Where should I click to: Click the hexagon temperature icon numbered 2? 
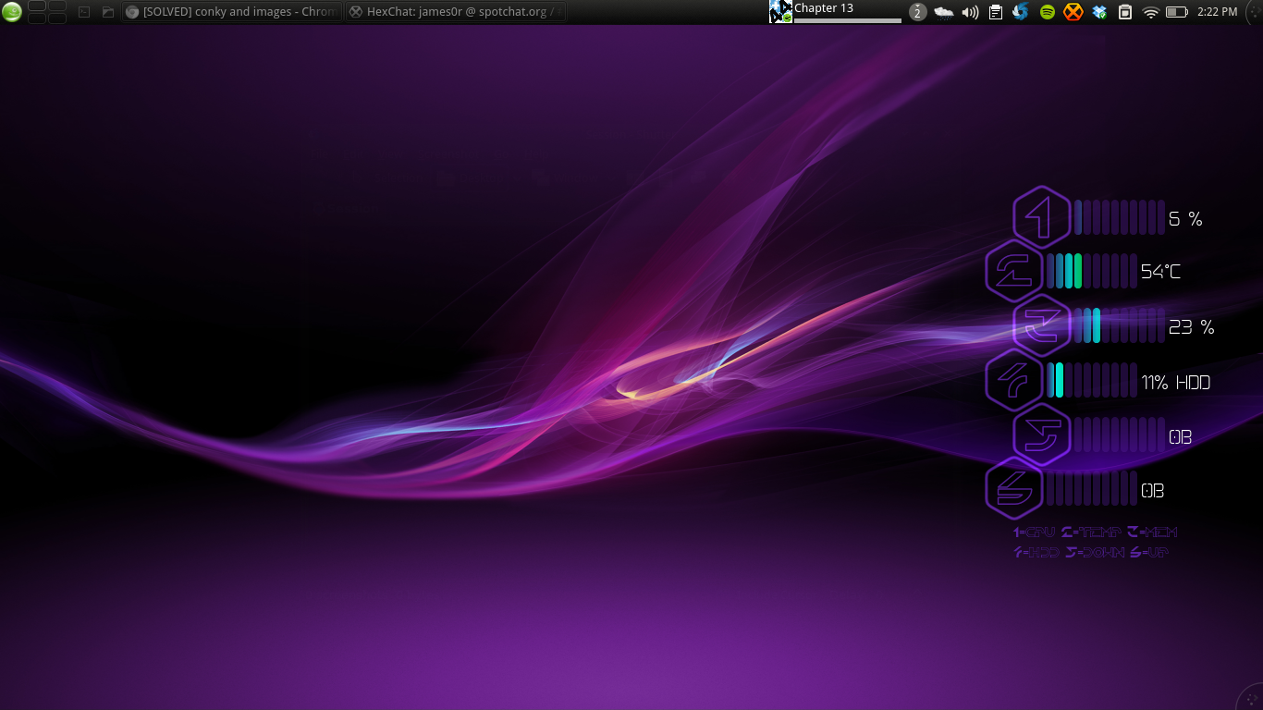[1014, 272]
